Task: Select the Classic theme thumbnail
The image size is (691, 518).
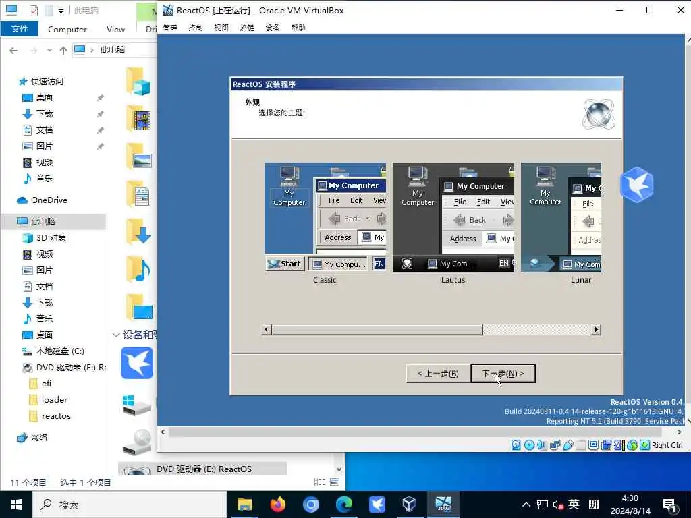Action: 325,218
